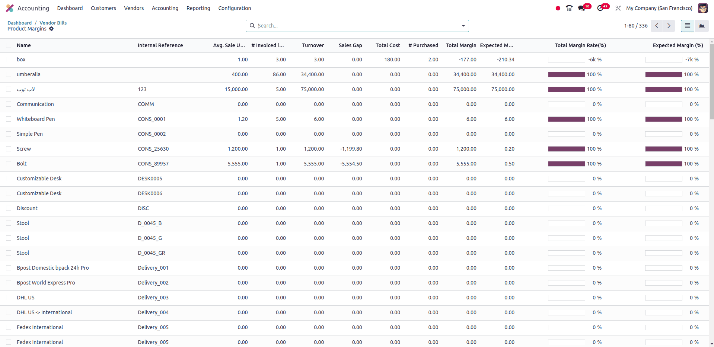Switch to graph view
This screenshot has height=347, width=714.
pyautogui.click(x=701, y=26)
